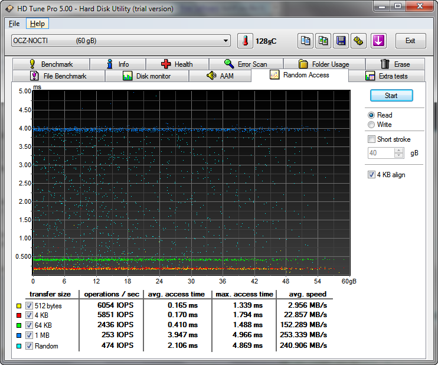Click the 240.906 MB/s speed value
This screenshot has width=438, height=365.
point(303,346)
